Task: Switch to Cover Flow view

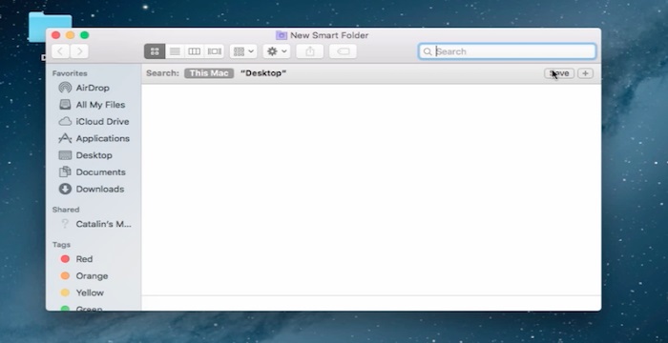Action: coord(215,51)
